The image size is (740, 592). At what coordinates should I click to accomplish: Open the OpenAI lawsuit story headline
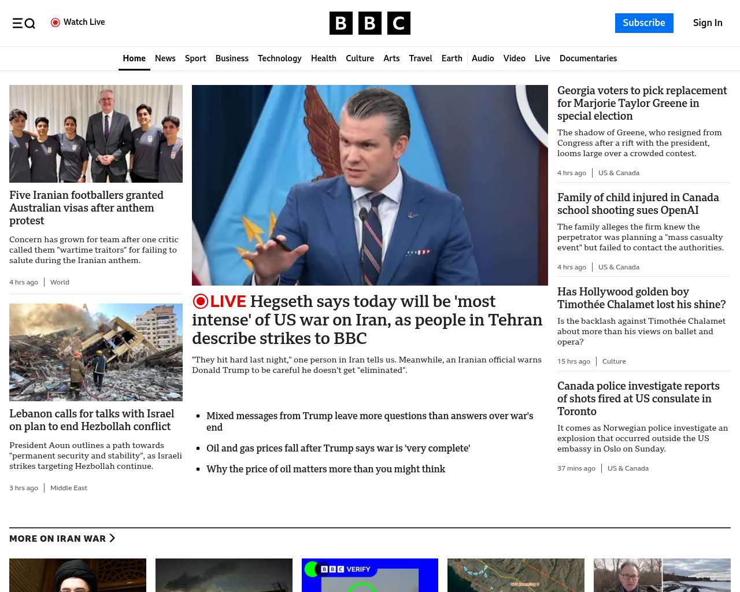[638, 203]
